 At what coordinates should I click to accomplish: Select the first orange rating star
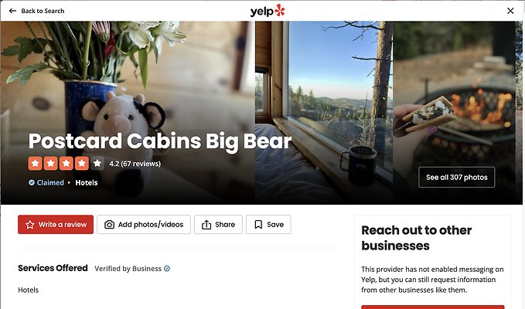(35, 164)
